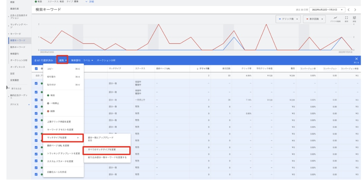The height and width of the screenshot is (180, 362).
Task: Choose 削除 remove option in edit menu
Action: pyautogui.click(x=63, y=111)
